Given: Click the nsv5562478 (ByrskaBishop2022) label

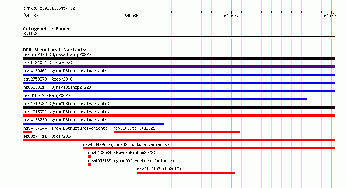Looking at the screenshot, I should pyautogui.click(x=57, y=54).
